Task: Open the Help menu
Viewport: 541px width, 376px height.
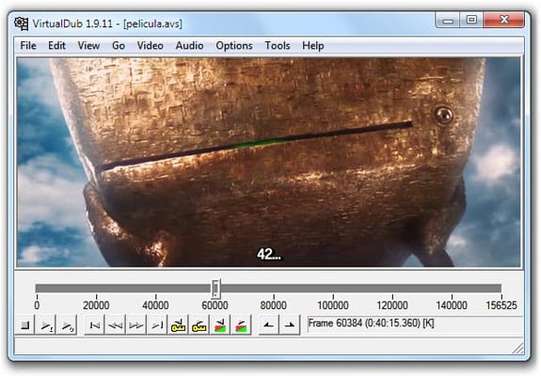Action: click(x=313, y=45)
